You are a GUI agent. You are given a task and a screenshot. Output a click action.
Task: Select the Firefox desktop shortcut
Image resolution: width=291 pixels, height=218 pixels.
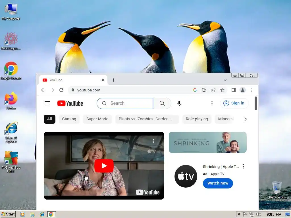point(11,101)
